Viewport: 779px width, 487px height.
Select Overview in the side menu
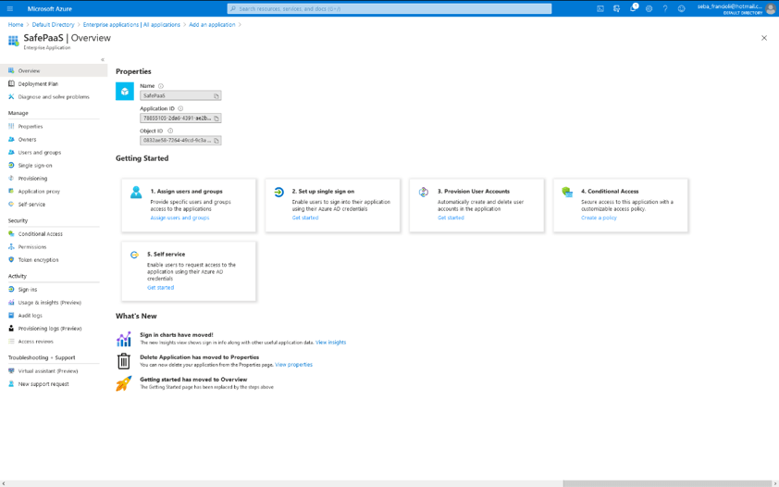coord(54,70)
